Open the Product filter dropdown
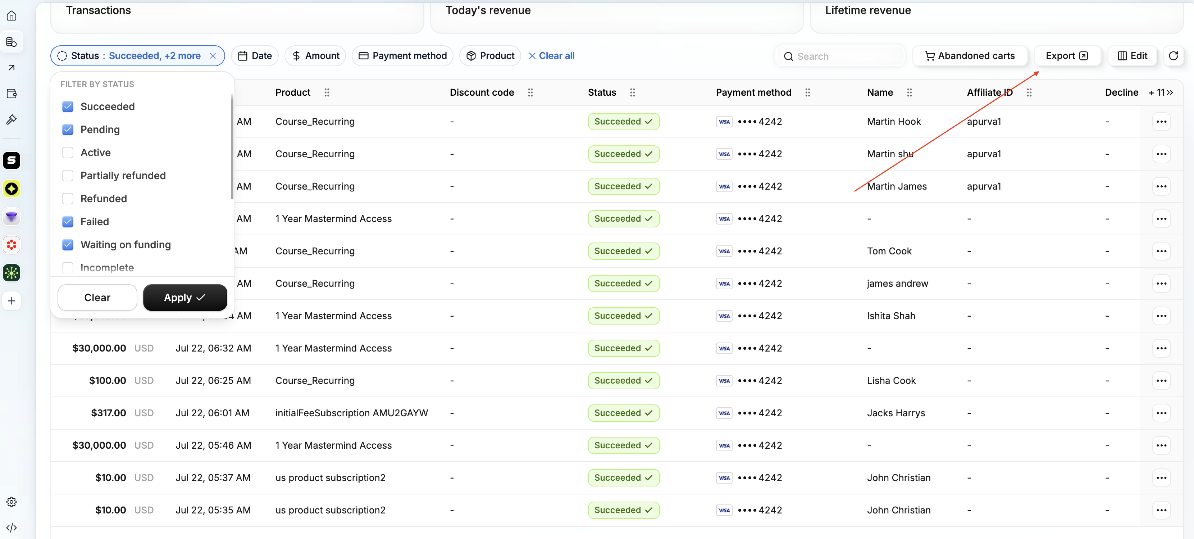The image size is (1194, 539). [490, 56]
